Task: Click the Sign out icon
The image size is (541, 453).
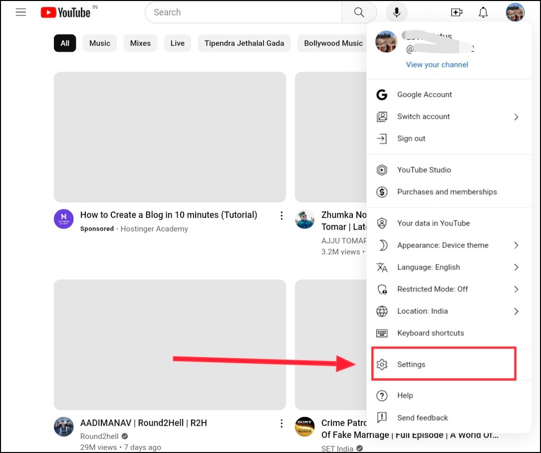Action: pos(382,139)
